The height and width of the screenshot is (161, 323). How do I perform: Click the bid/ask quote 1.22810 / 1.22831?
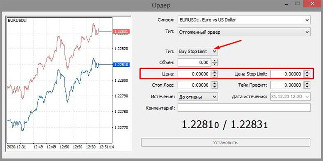224,124
